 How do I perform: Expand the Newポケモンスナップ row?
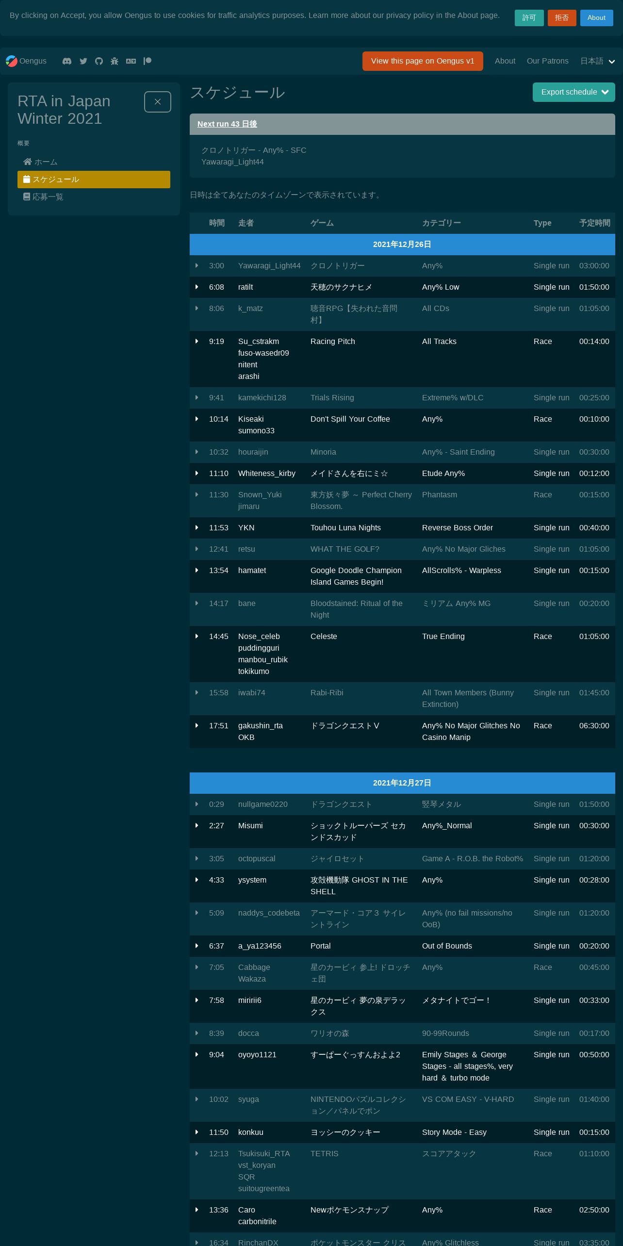click(197, 1210)
